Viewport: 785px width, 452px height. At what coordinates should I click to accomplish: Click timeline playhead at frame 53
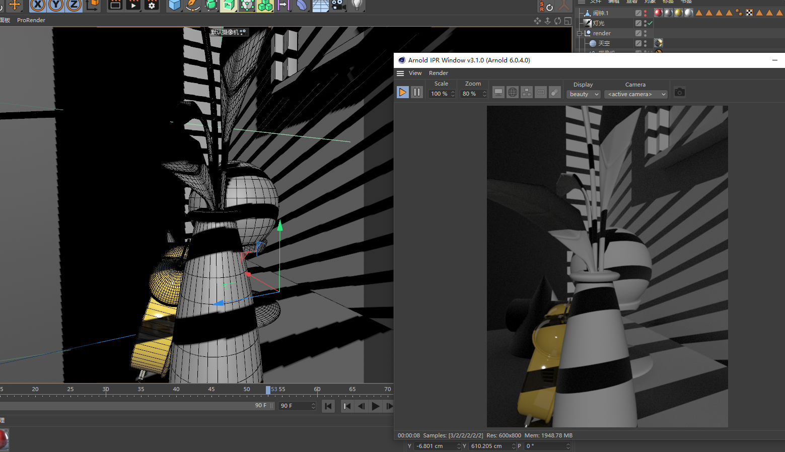pos(268,390)
